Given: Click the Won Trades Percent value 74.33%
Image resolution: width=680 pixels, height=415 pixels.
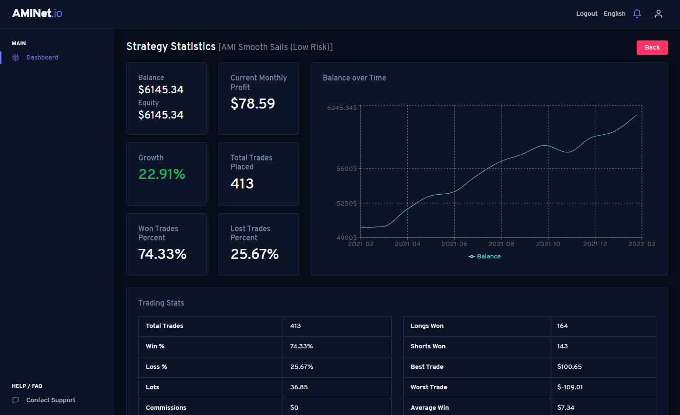Looking at the screenshot, I should click(162, 254).
